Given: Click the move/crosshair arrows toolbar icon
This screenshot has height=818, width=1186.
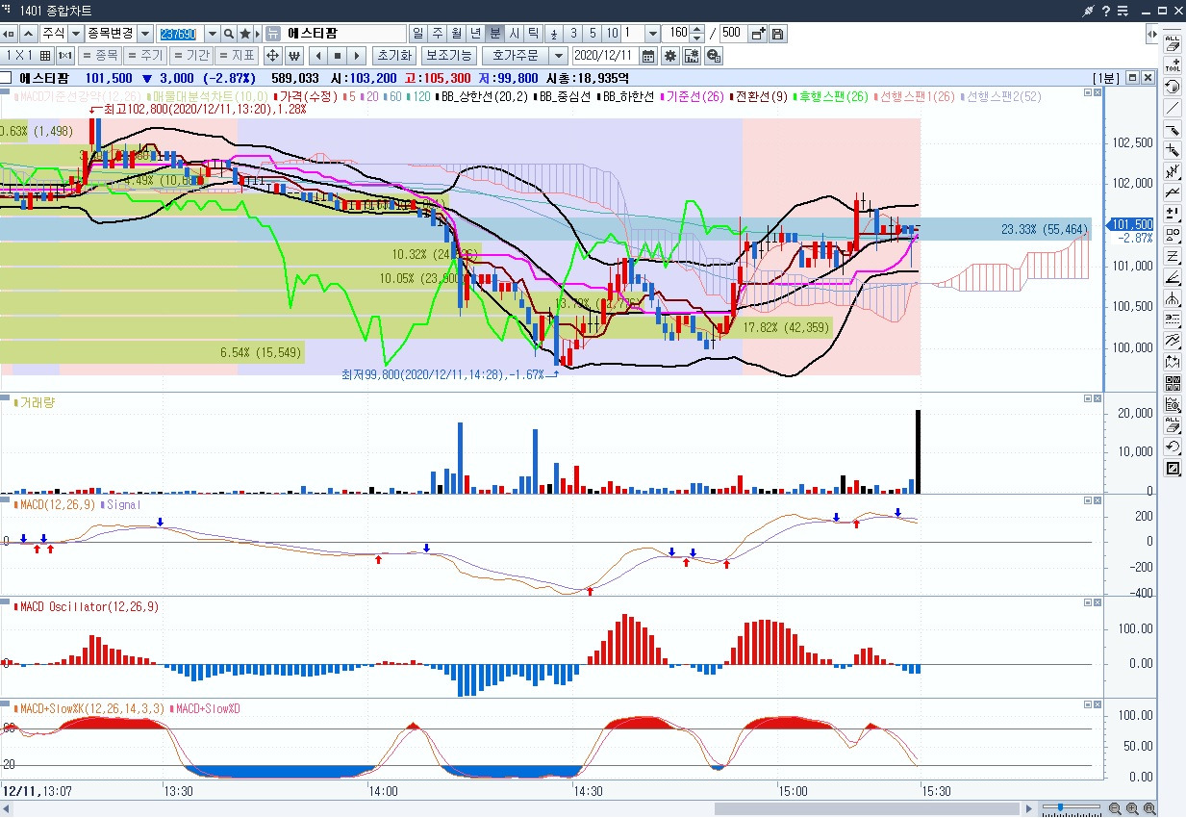Looking at the screenshot, I should pos(272,56).
